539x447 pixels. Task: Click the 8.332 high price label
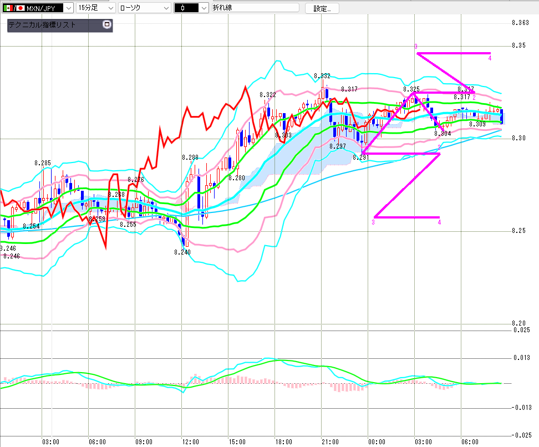[x=322, y=76]
